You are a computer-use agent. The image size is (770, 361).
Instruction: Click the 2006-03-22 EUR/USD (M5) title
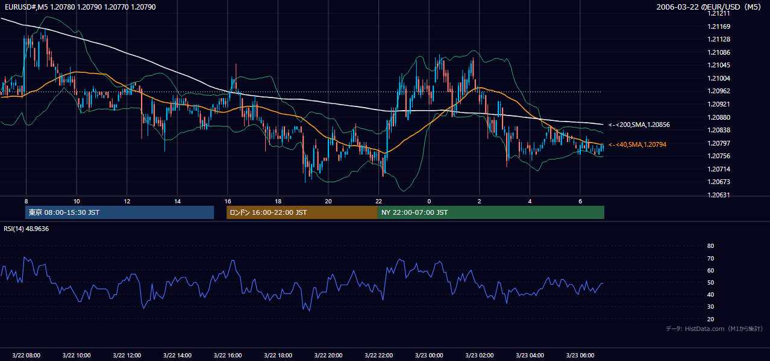click(x=709, y=7)
